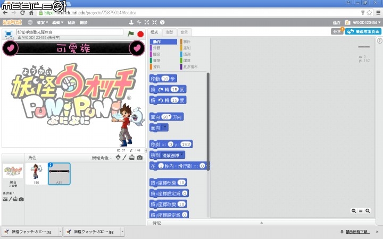
Task: Open the language globe menu
Action: 30,22
